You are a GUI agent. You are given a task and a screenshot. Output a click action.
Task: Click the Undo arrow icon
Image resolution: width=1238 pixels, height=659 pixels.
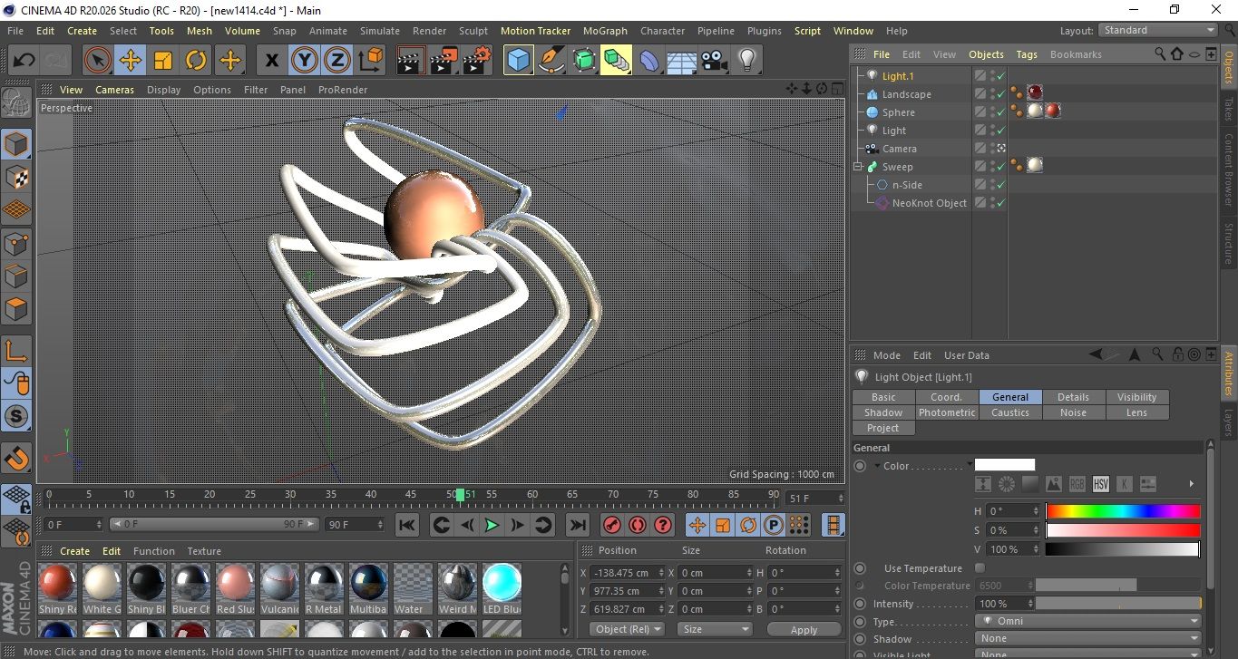click(x=24, y=61)
